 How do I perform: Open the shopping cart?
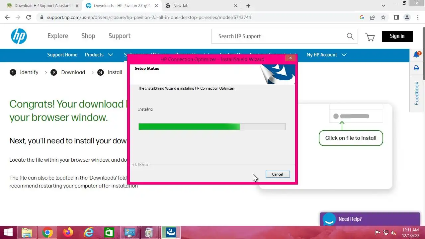click(x=370, y=37)
